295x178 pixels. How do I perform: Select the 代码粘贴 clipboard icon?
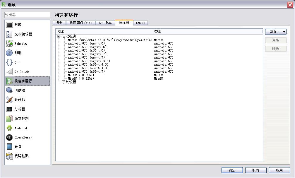click(x=9, y=156)
